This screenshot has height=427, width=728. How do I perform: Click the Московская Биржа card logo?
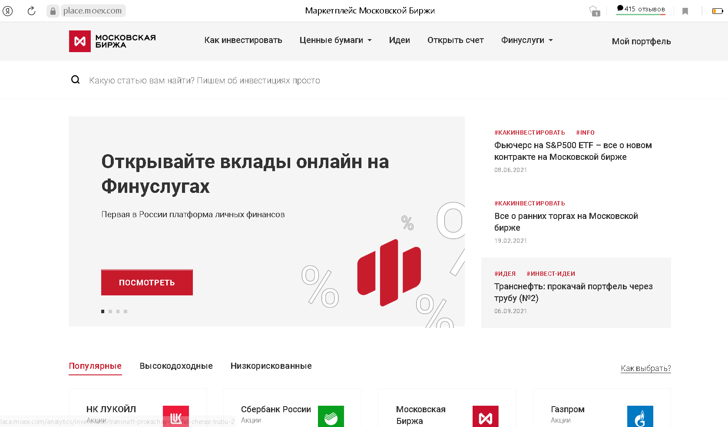[x=486, y=416]
